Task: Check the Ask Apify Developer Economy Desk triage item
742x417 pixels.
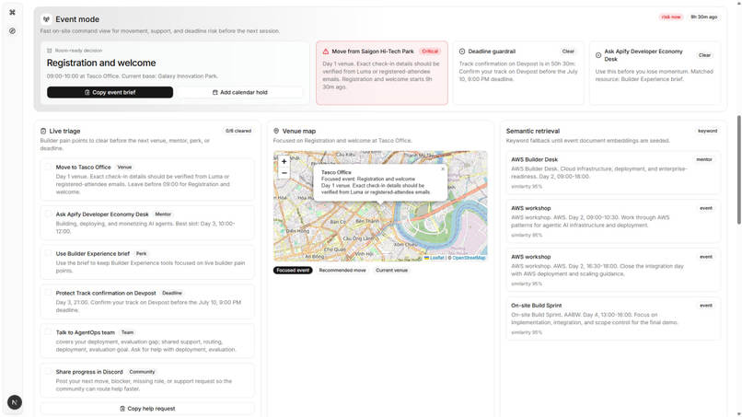Action: click(48, 214)
